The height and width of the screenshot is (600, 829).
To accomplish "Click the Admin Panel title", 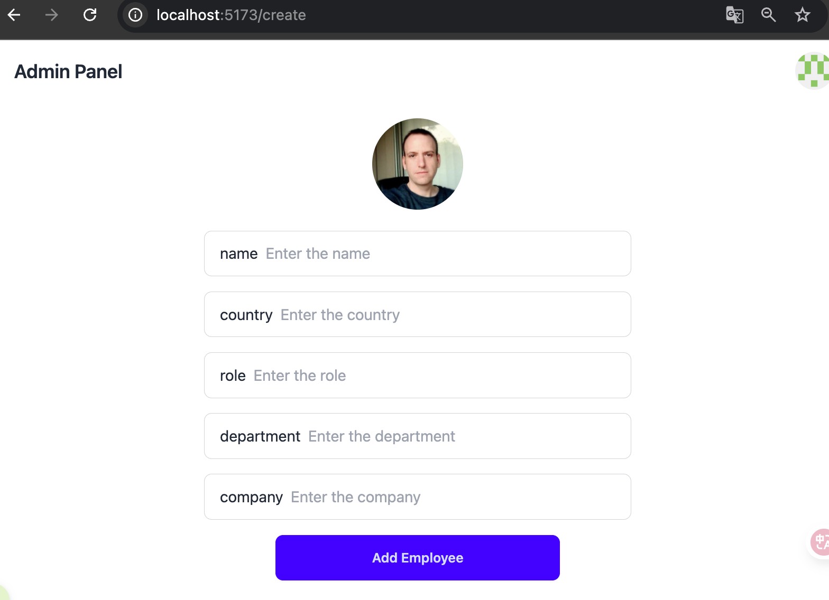I will tap(68, 72).
